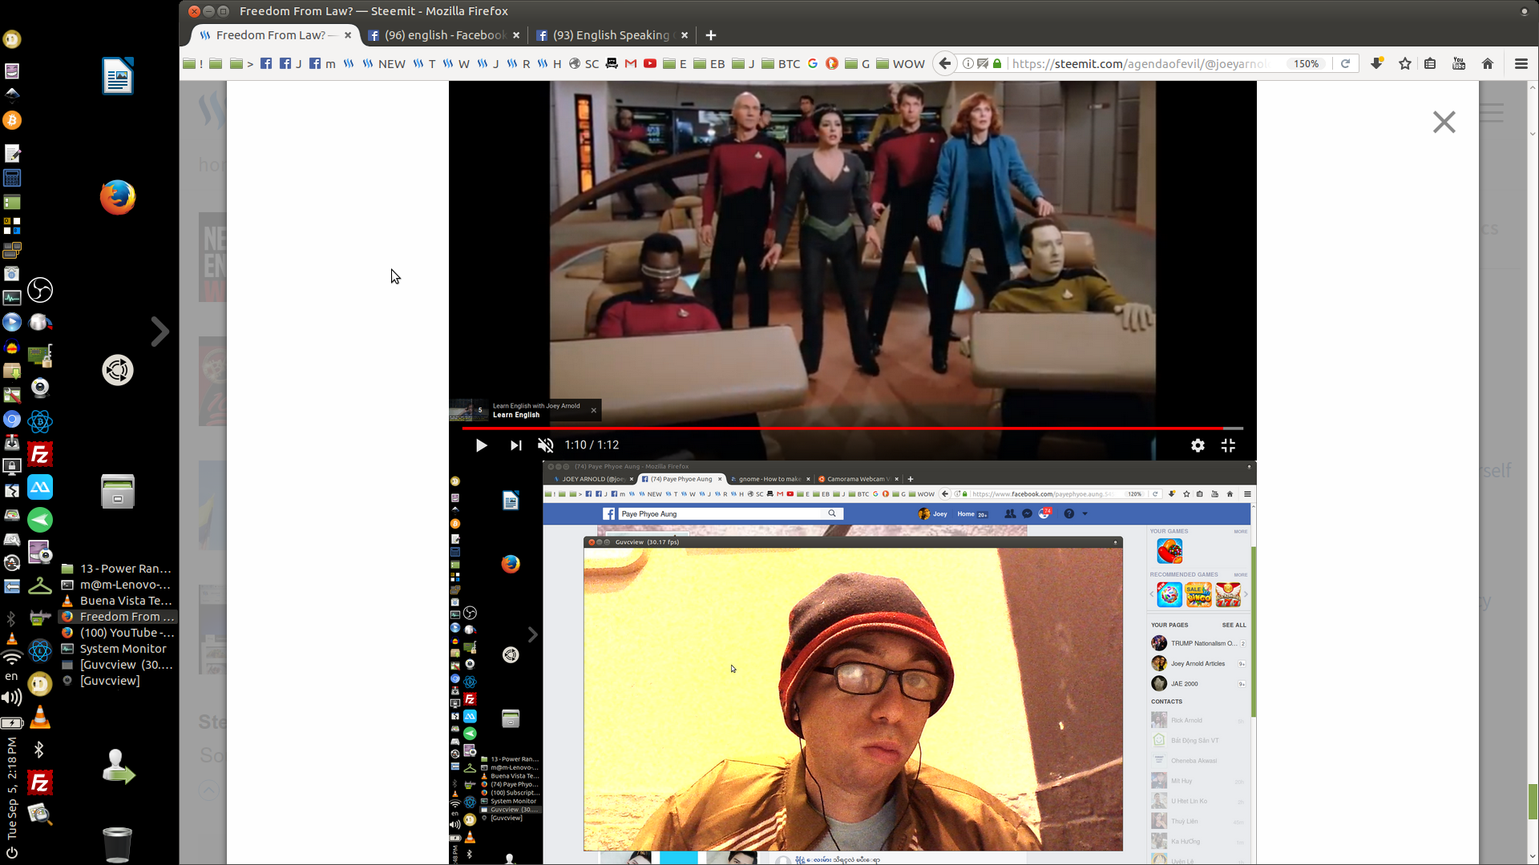The height and width of the screenshot is (865, 1539).
Task: Open the NEW bookmark
Action: click(x=384, y=63)
